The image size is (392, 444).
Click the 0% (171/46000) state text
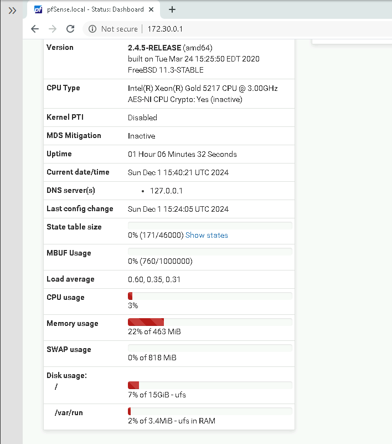(156, 236)
